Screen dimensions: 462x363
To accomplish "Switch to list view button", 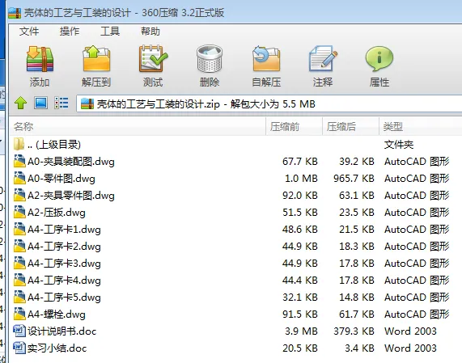I will (x=61, y=103).
